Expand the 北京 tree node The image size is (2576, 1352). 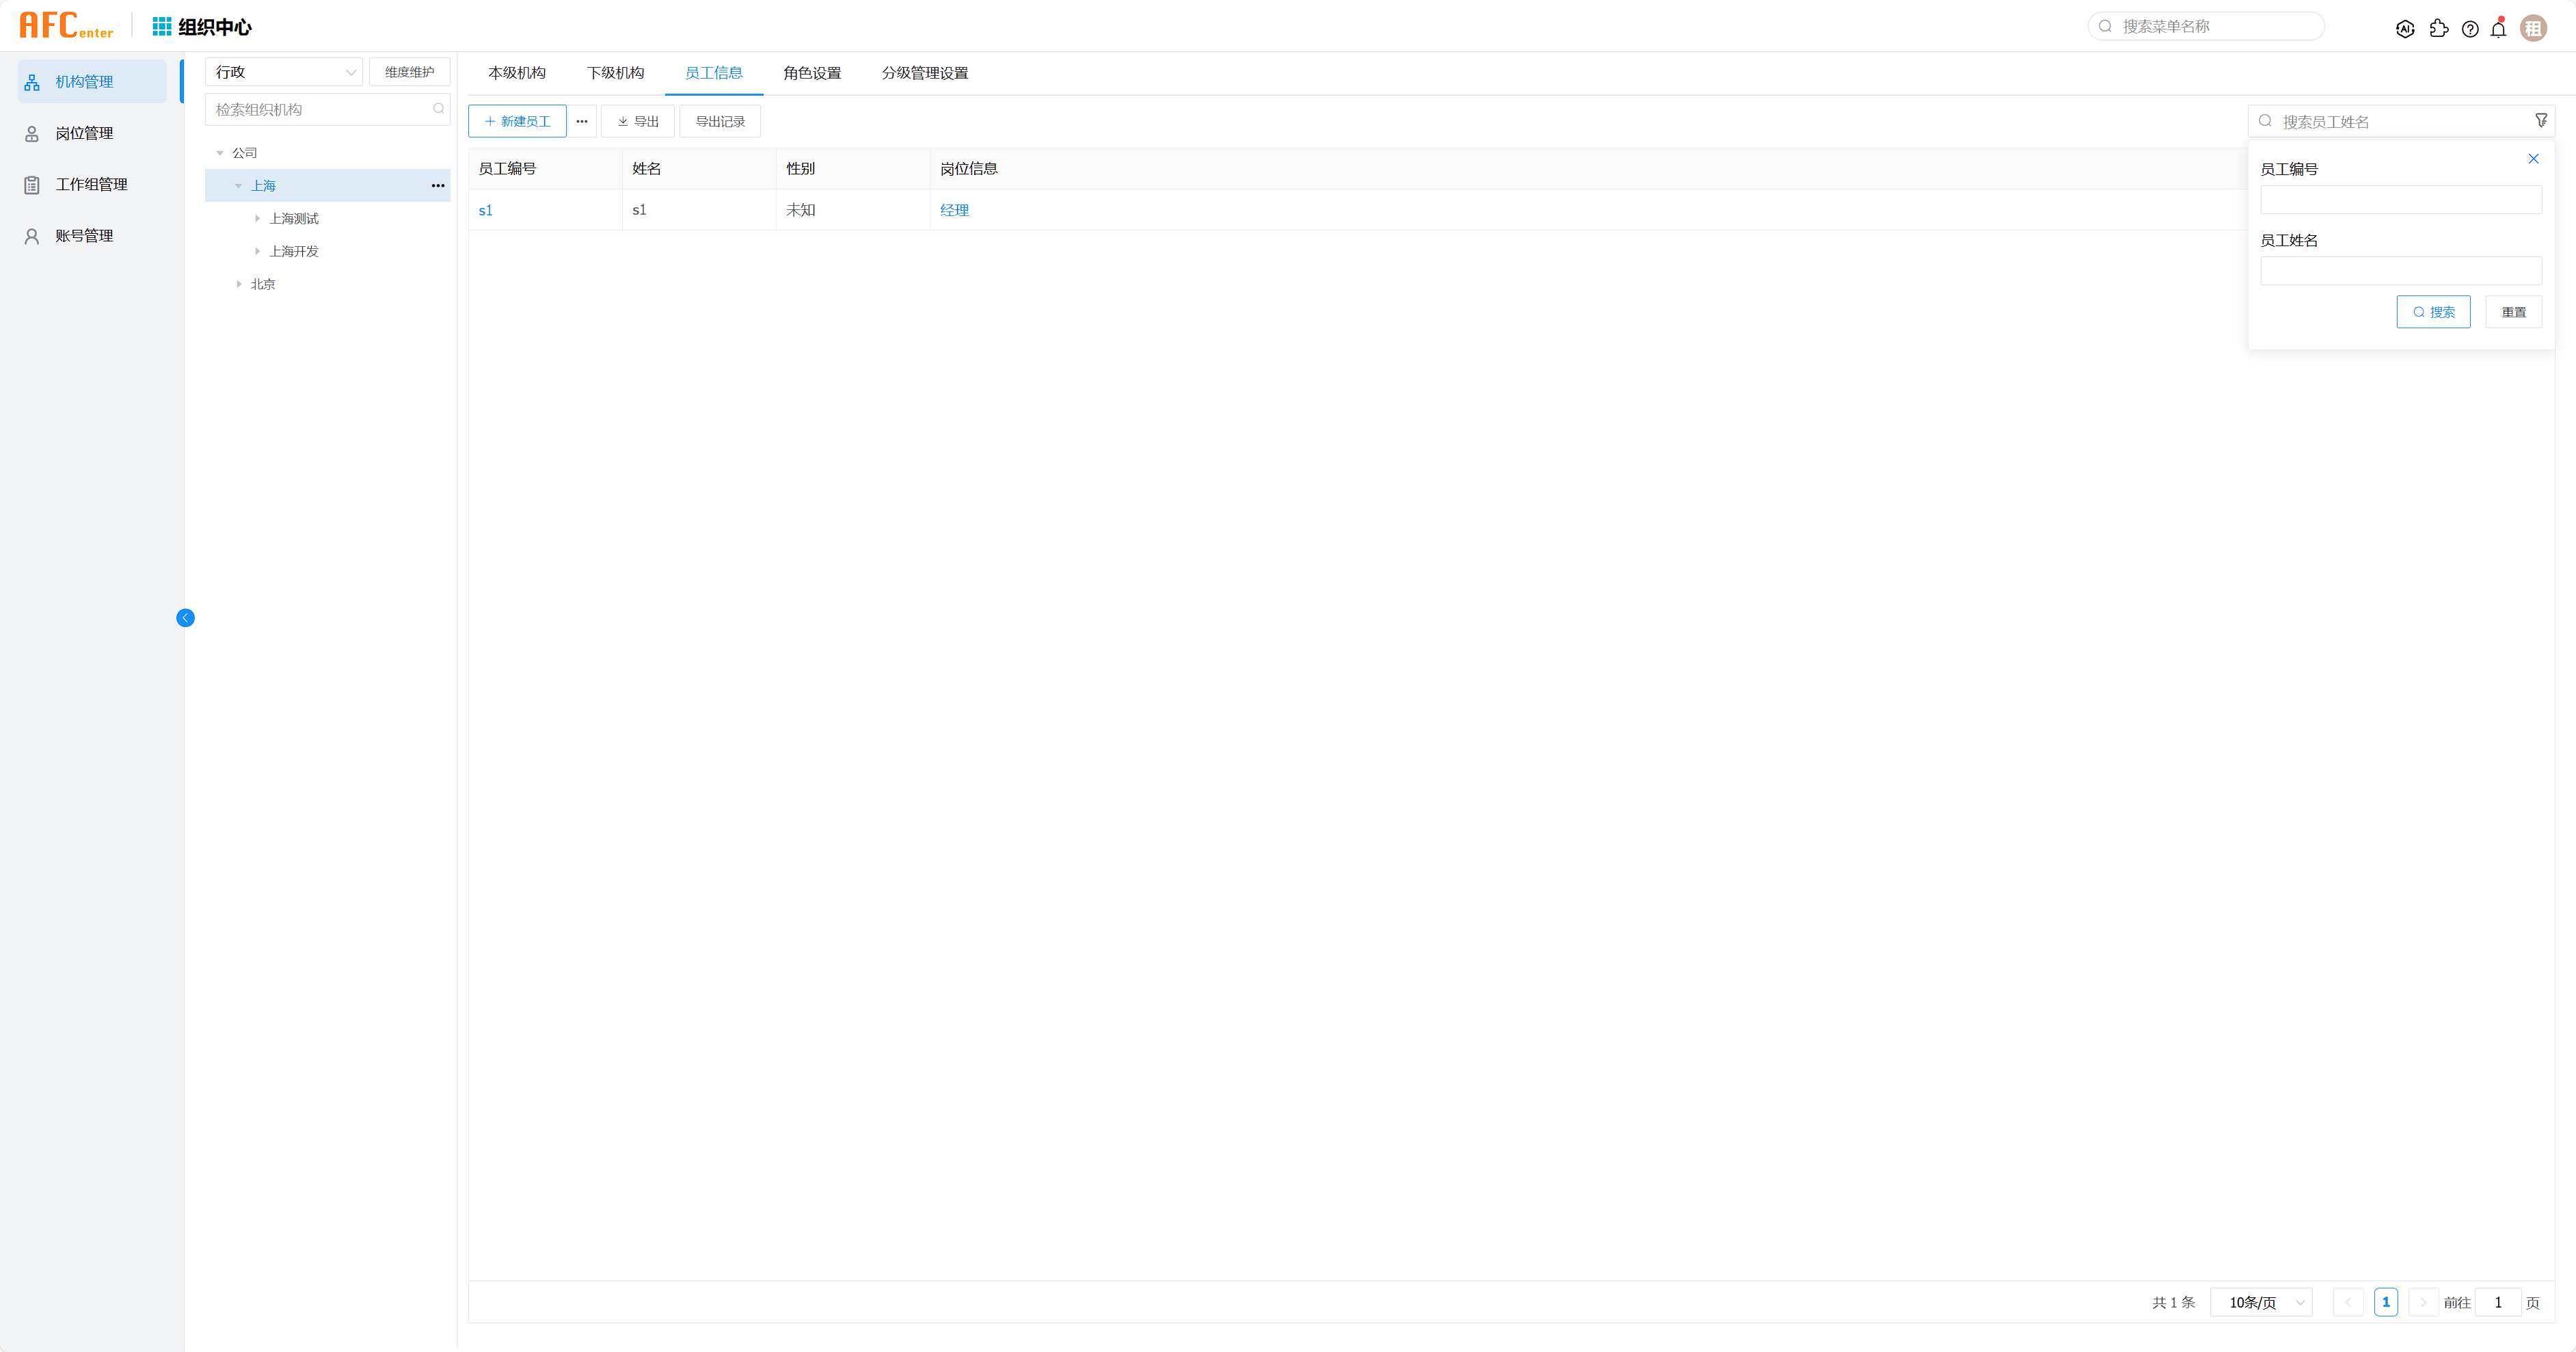[x=239, y=284]
